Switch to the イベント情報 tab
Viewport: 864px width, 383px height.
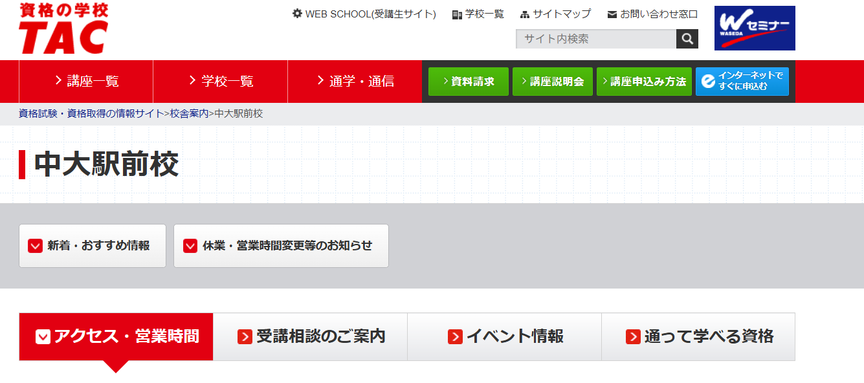click(505, 336)
